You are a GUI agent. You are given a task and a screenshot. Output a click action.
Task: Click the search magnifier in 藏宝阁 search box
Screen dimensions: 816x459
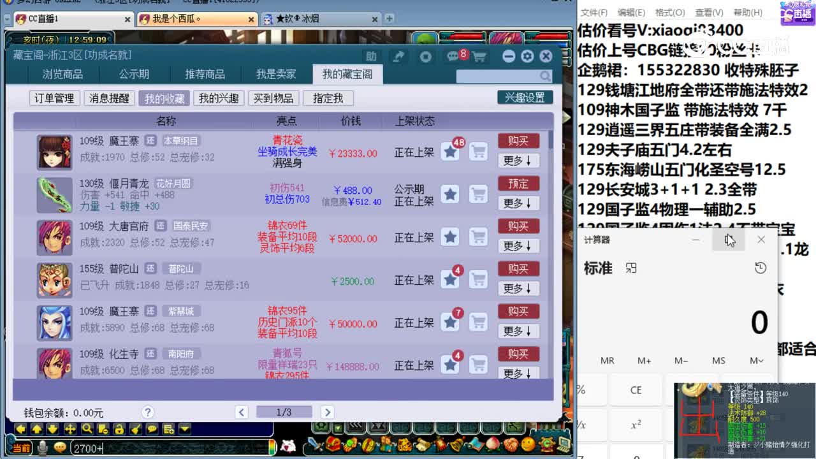[545, 76]
